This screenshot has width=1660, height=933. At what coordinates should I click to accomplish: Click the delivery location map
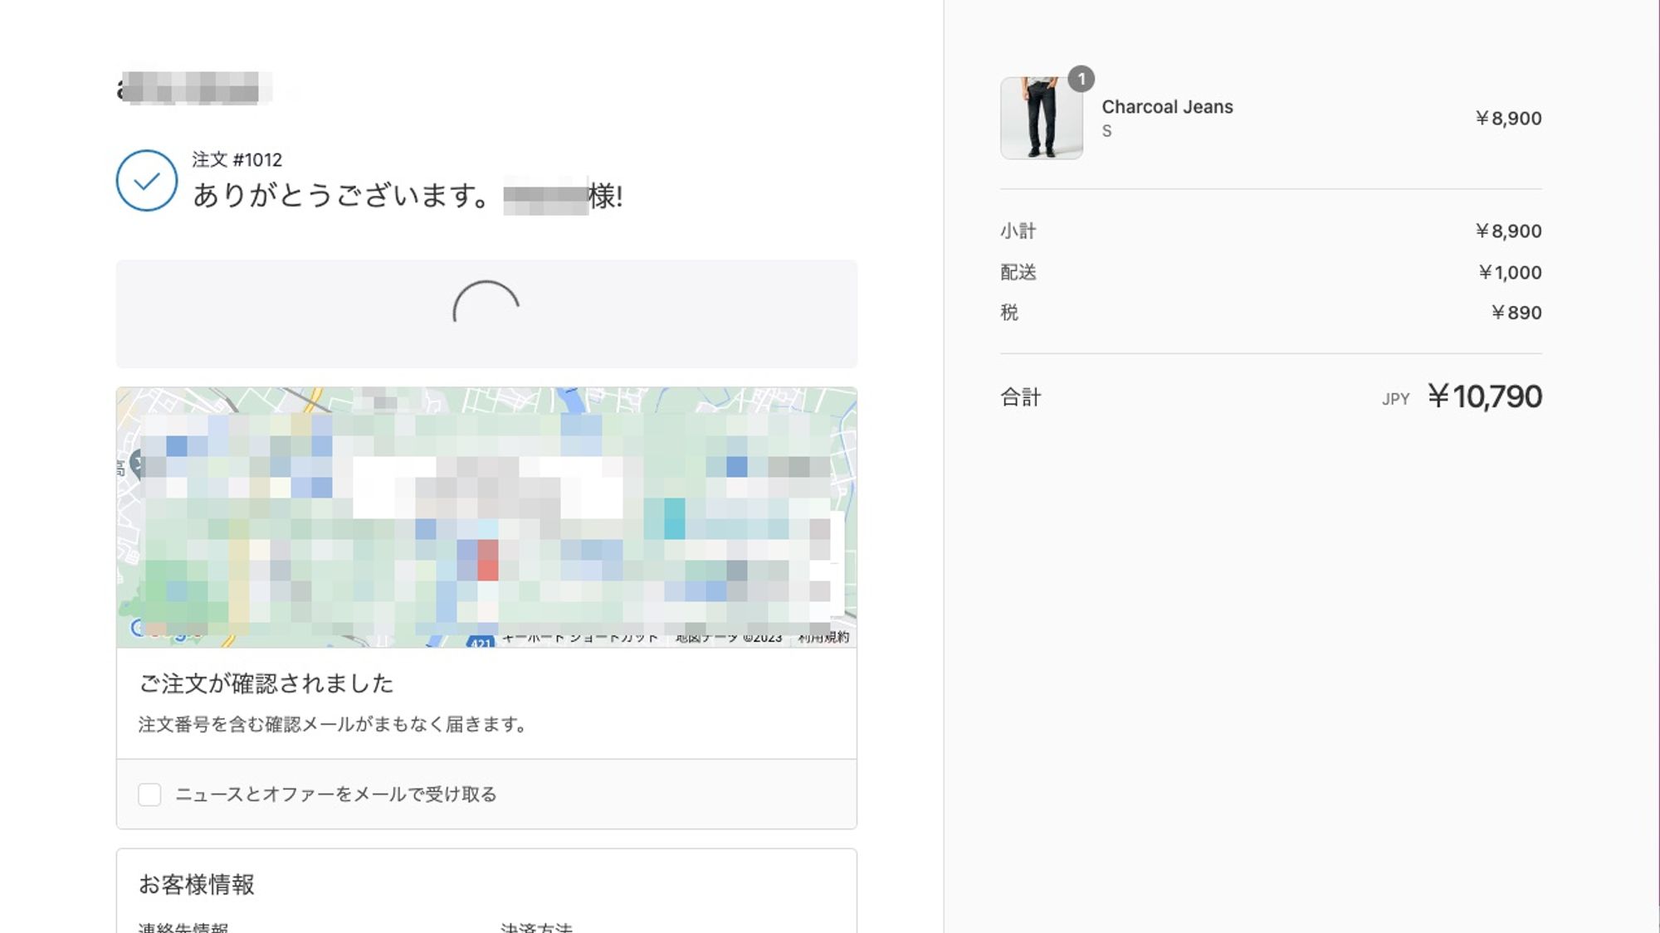pyautogui.click(x=486, y=517)
